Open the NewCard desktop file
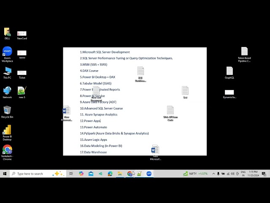The width and height of the screenshot is (270, 203). click(22, 35)
